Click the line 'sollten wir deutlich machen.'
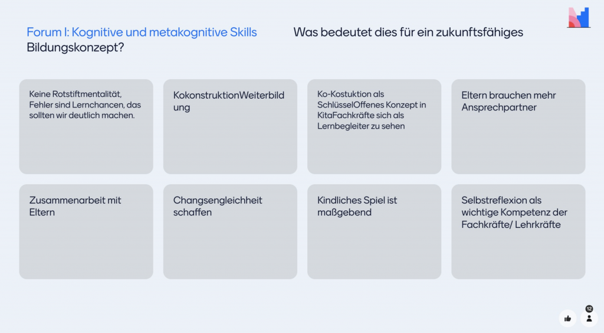This screenshot has height=333, width=604. point(82,115)
